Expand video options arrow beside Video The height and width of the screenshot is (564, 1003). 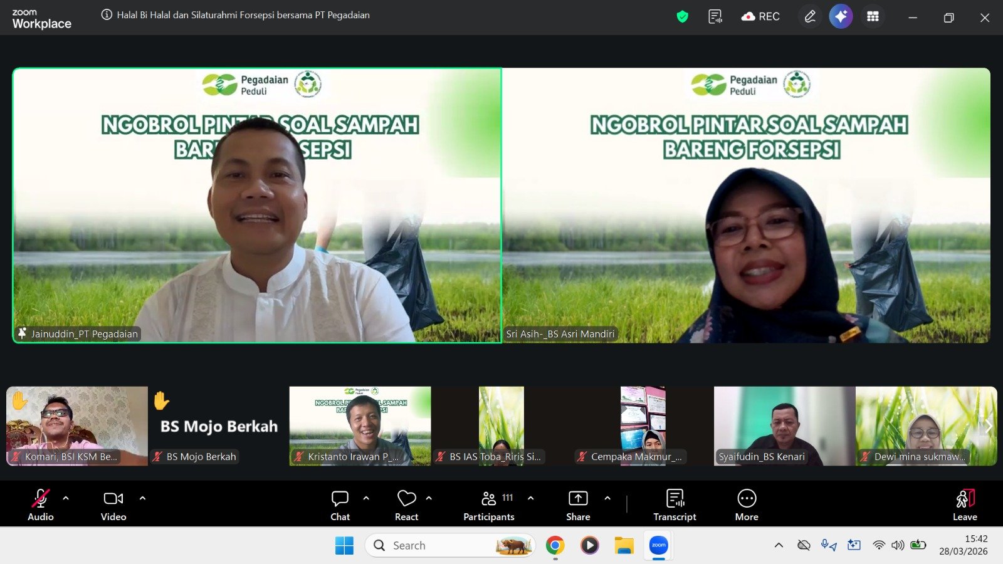pos(142,498)
